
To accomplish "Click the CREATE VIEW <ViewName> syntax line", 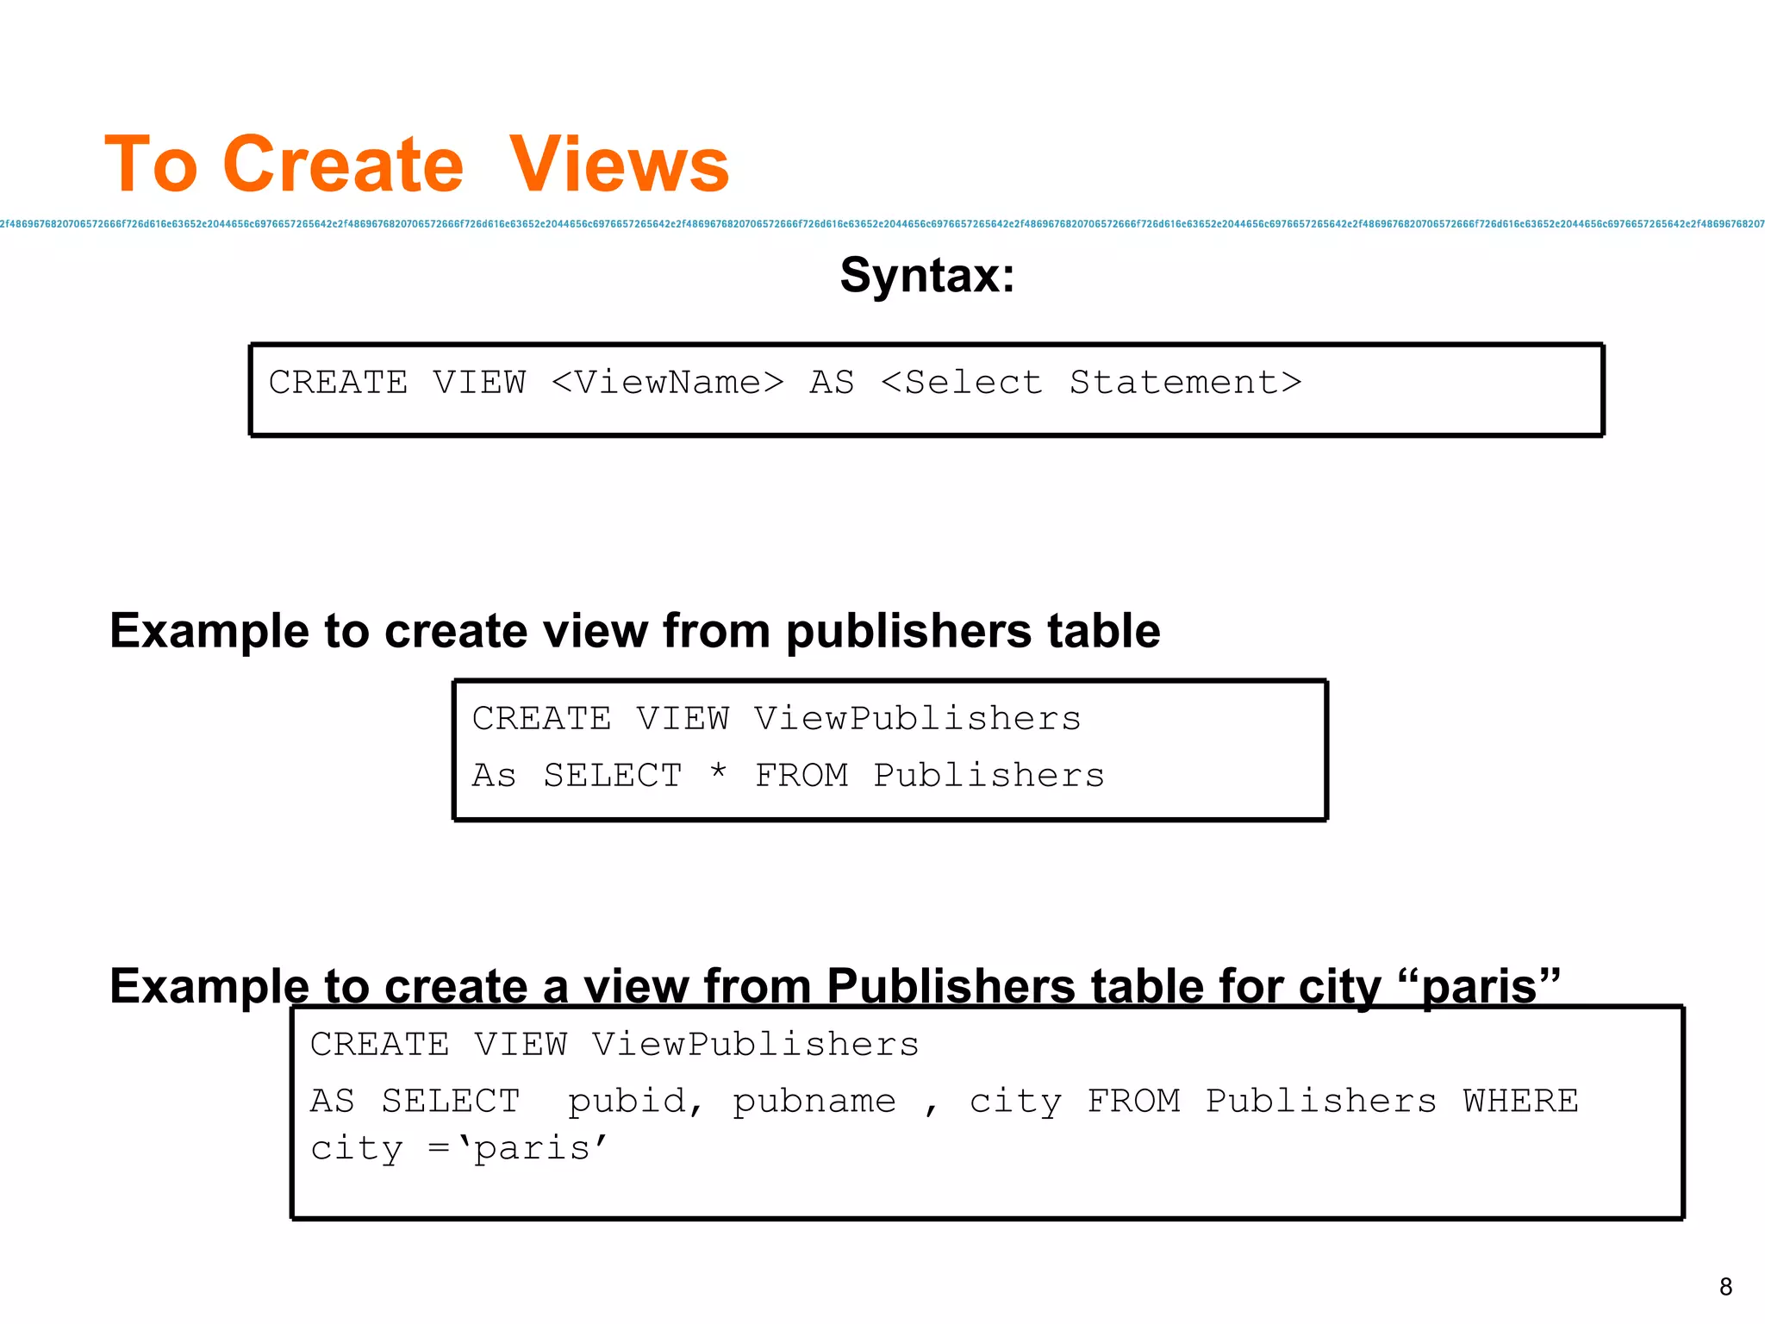I will (x=785, y=382).
